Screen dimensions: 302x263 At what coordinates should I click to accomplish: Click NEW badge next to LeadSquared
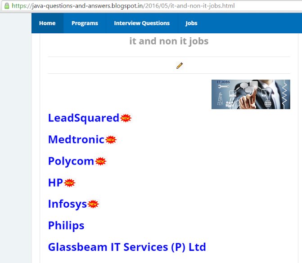[126, 118]
